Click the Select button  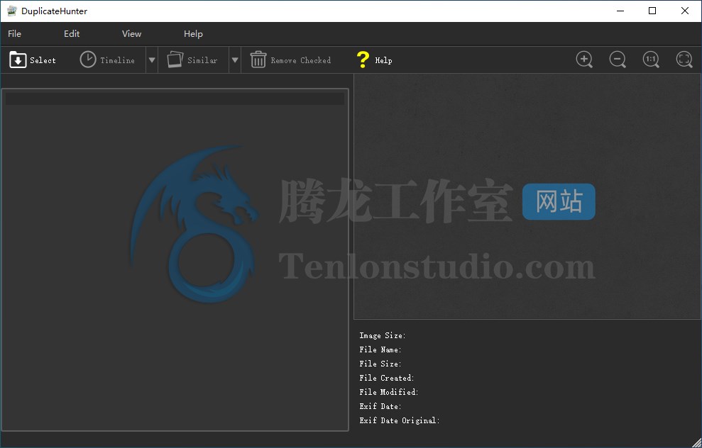tap(33, 60)
